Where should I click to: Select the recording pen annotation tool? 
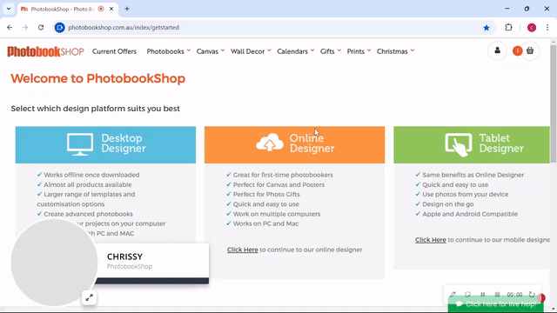click(x=453, y=294)
